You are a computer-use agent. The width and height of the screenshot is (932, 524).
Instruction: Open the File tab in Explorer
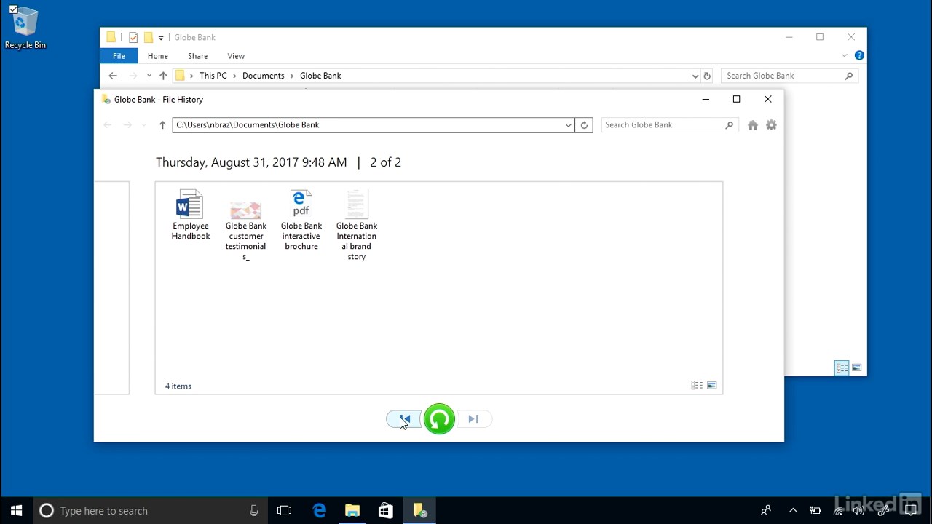tap(119, 56)
